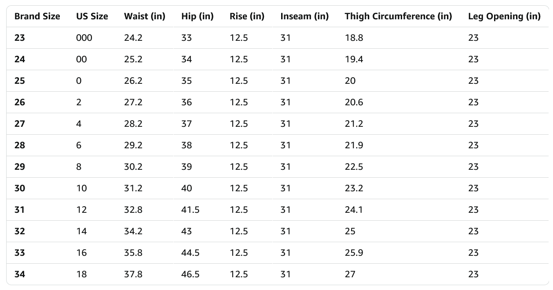Click the Brand Size column header
Viewport: 553px width, 290px height.
click(37, 17)
